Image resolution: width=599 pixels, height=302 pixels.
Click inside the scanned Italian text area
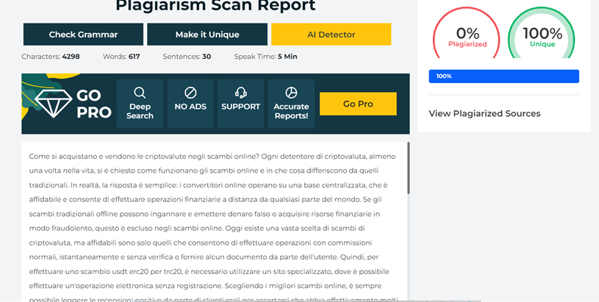click(213, 220)
